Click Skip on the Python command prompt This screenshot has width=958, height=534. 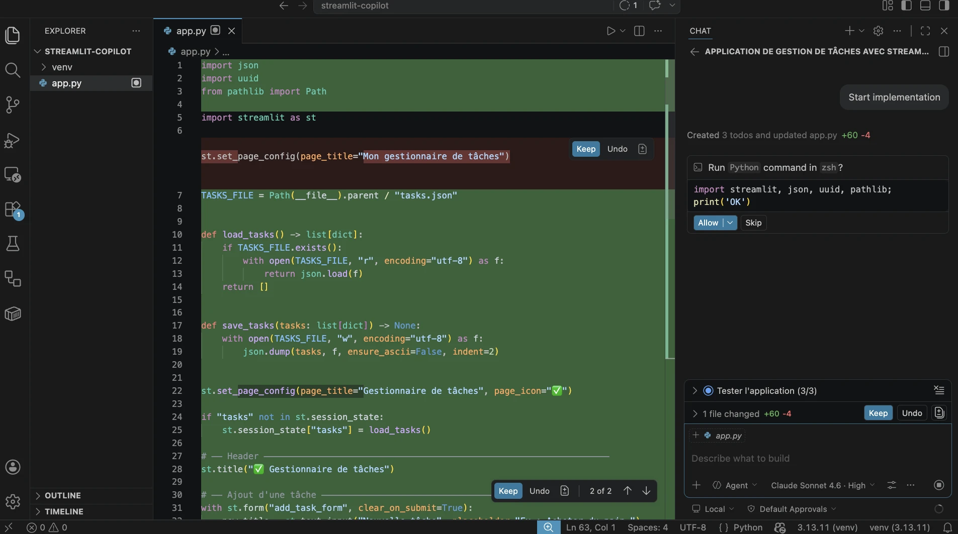[x=753, y=223]
